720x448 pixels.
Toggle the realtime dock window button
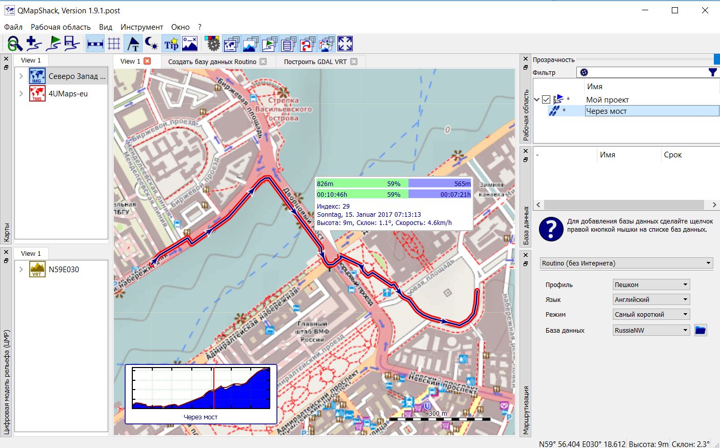coord(326,44)
